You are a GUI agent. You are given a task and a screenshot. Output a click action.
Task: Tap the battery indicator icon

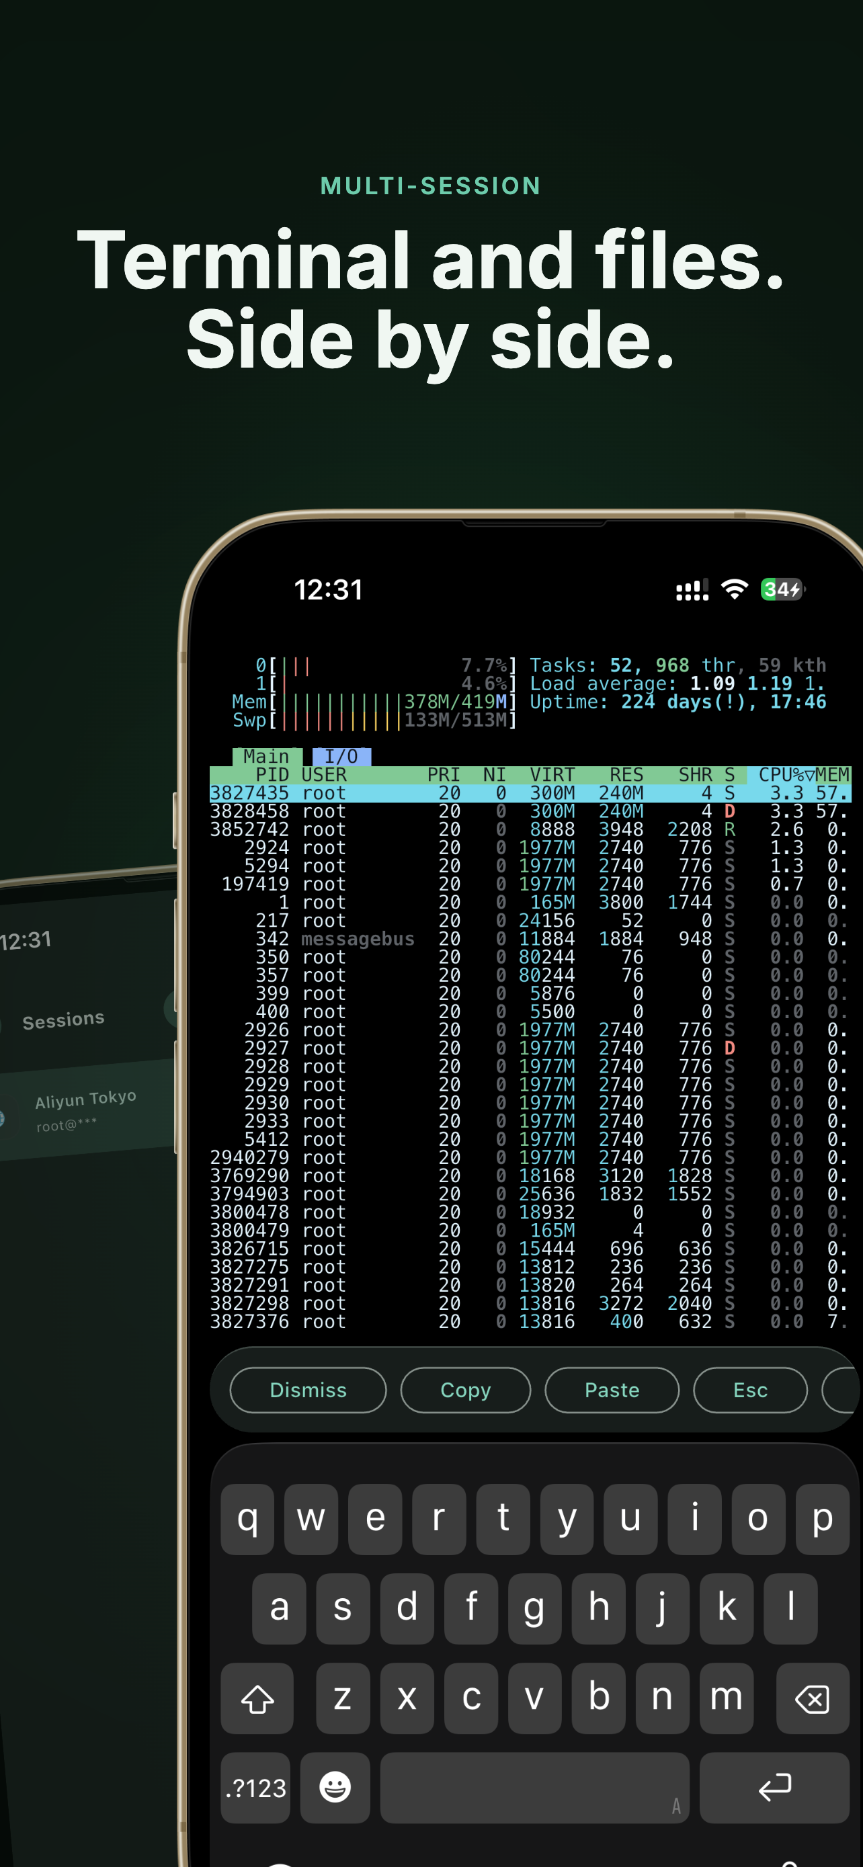(x=782, y=590)
